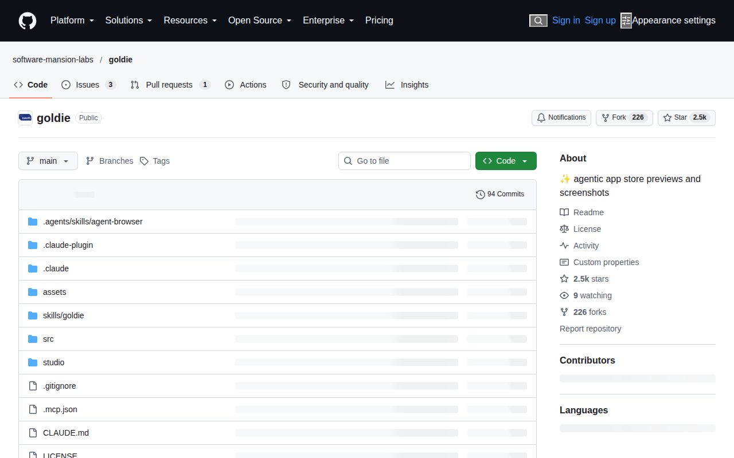
Task: View the Branches list
Action: click(110, 161)
